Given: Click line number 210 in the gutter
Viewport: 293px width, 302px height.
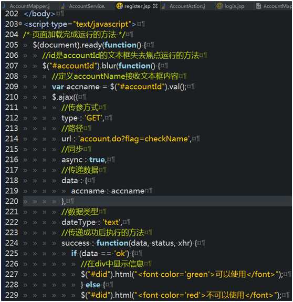Looking at the screenshot, I should pyautogui.click(x=12, y=97).
